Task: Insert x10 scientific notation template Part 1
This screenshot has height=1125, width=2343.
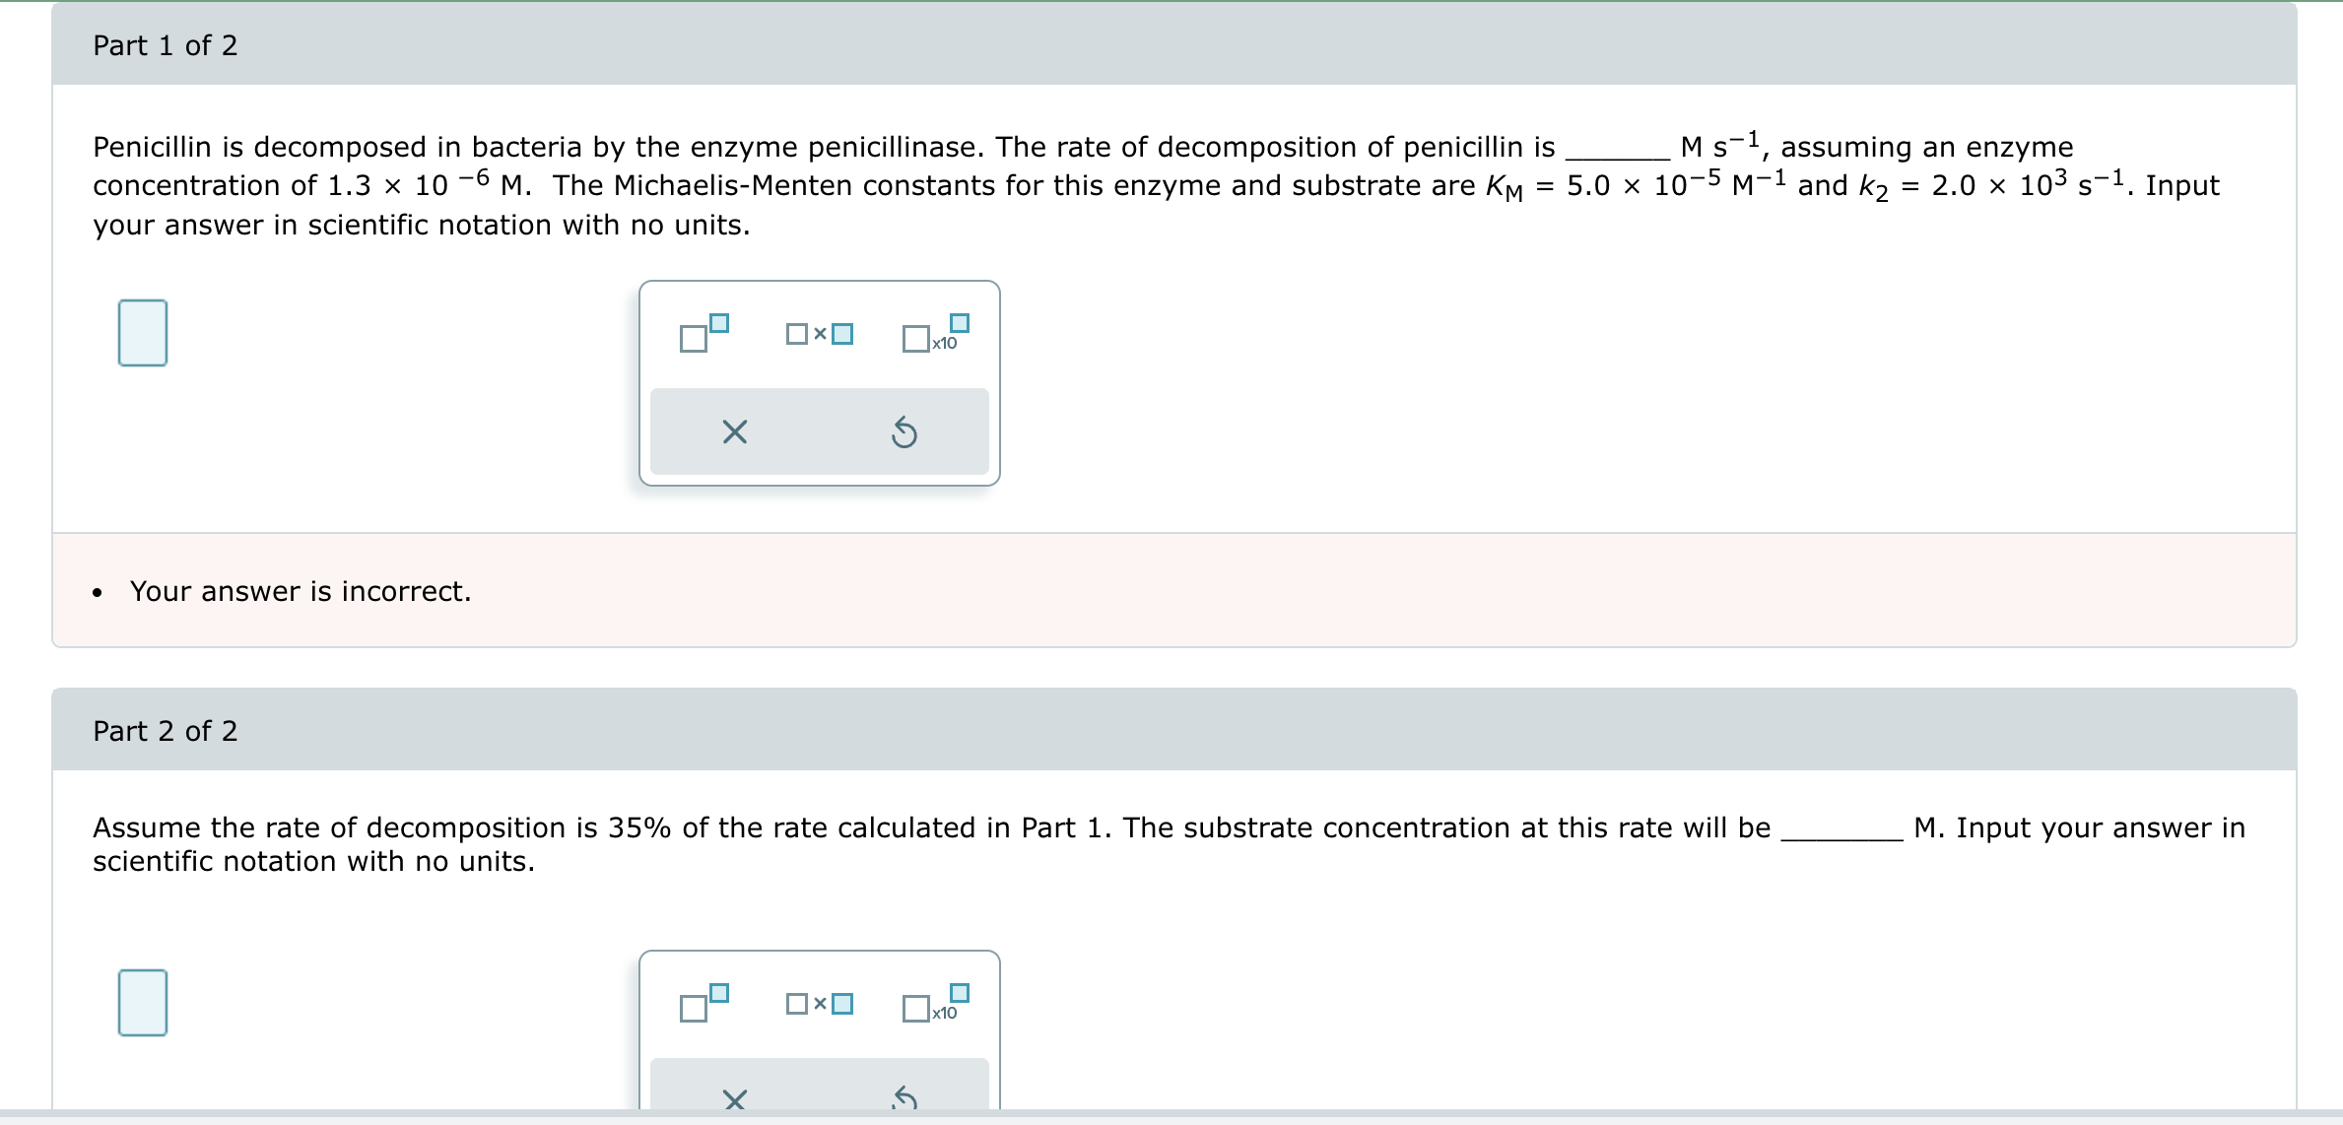Action: point(936,333)
